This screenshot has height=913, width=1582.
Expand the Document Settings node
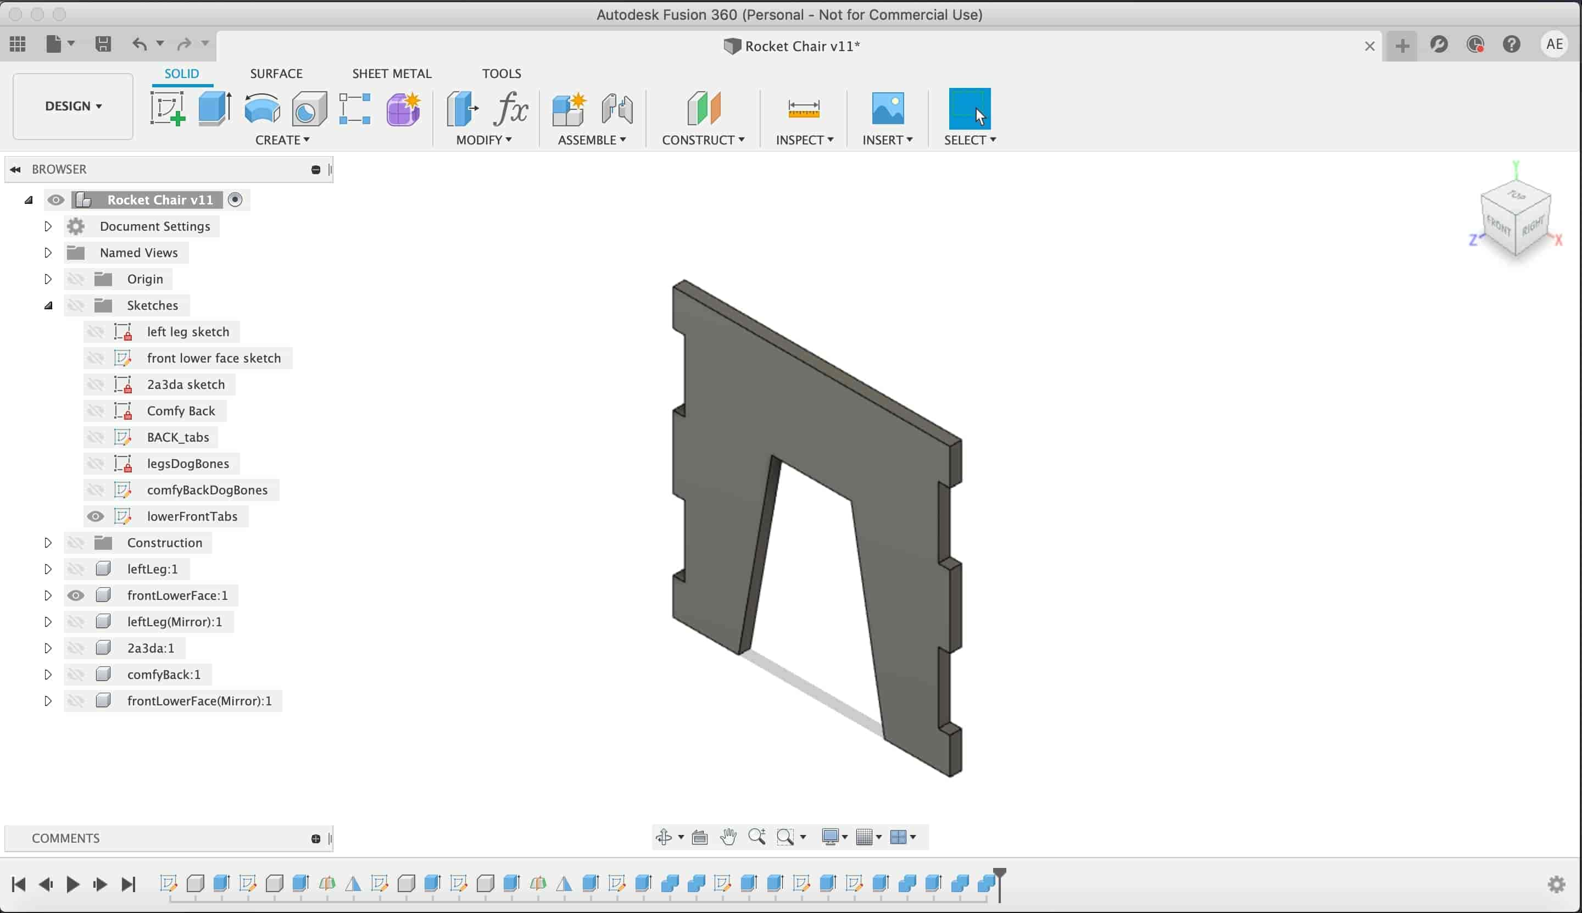click(x=48, y=226)
